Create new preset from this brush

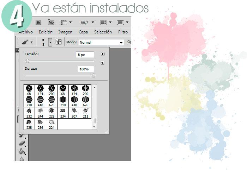coord(102,63)
